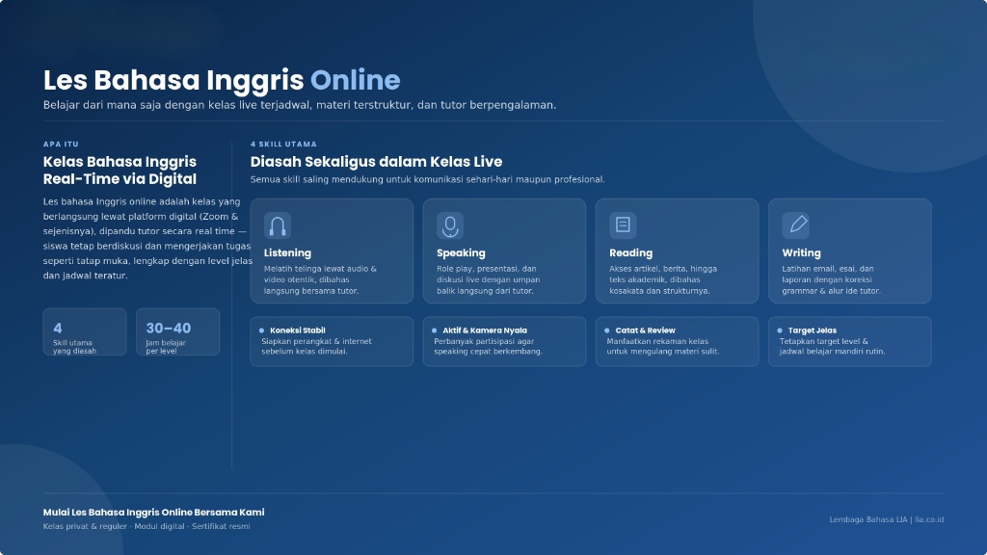Click the document icon on Reading card
Viewport: 987px width, 555px height.
623,225
